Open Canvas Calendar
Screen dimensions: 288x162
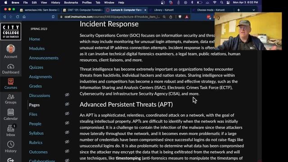(11, 115)
